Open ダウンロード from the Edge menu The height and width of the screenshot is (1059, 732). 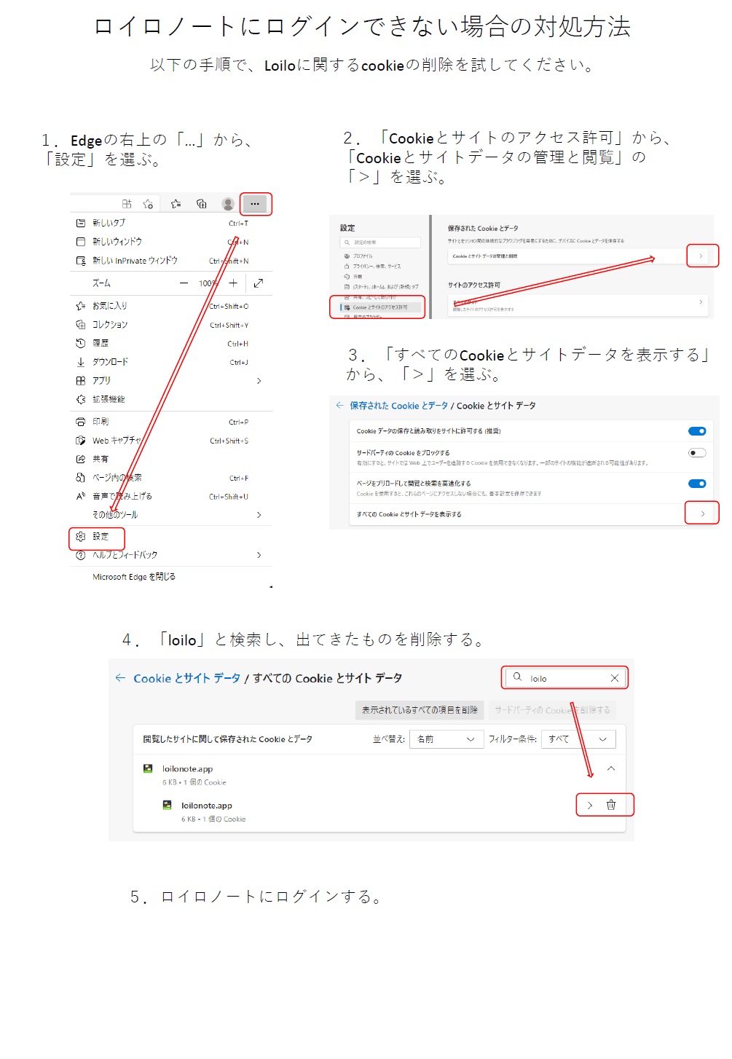tap(171, 362)
